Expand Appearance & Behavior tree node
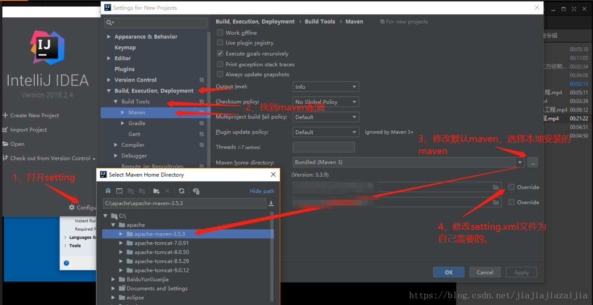The height and width of the screenshot is (305, 593). click(109, 37)
